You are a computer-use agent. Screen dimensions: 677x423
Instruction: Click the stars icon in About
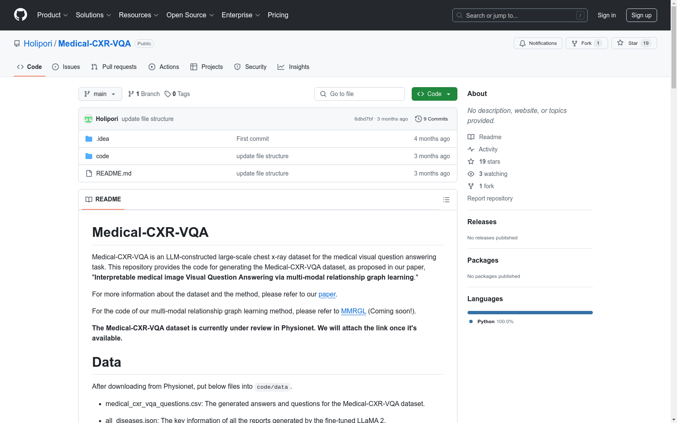tap(471, 162)
